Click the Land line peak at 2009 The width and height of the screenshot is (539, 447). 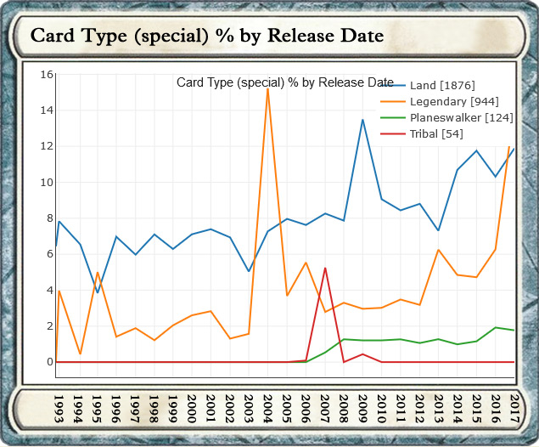pyautogui.click(x=363, y=120)
